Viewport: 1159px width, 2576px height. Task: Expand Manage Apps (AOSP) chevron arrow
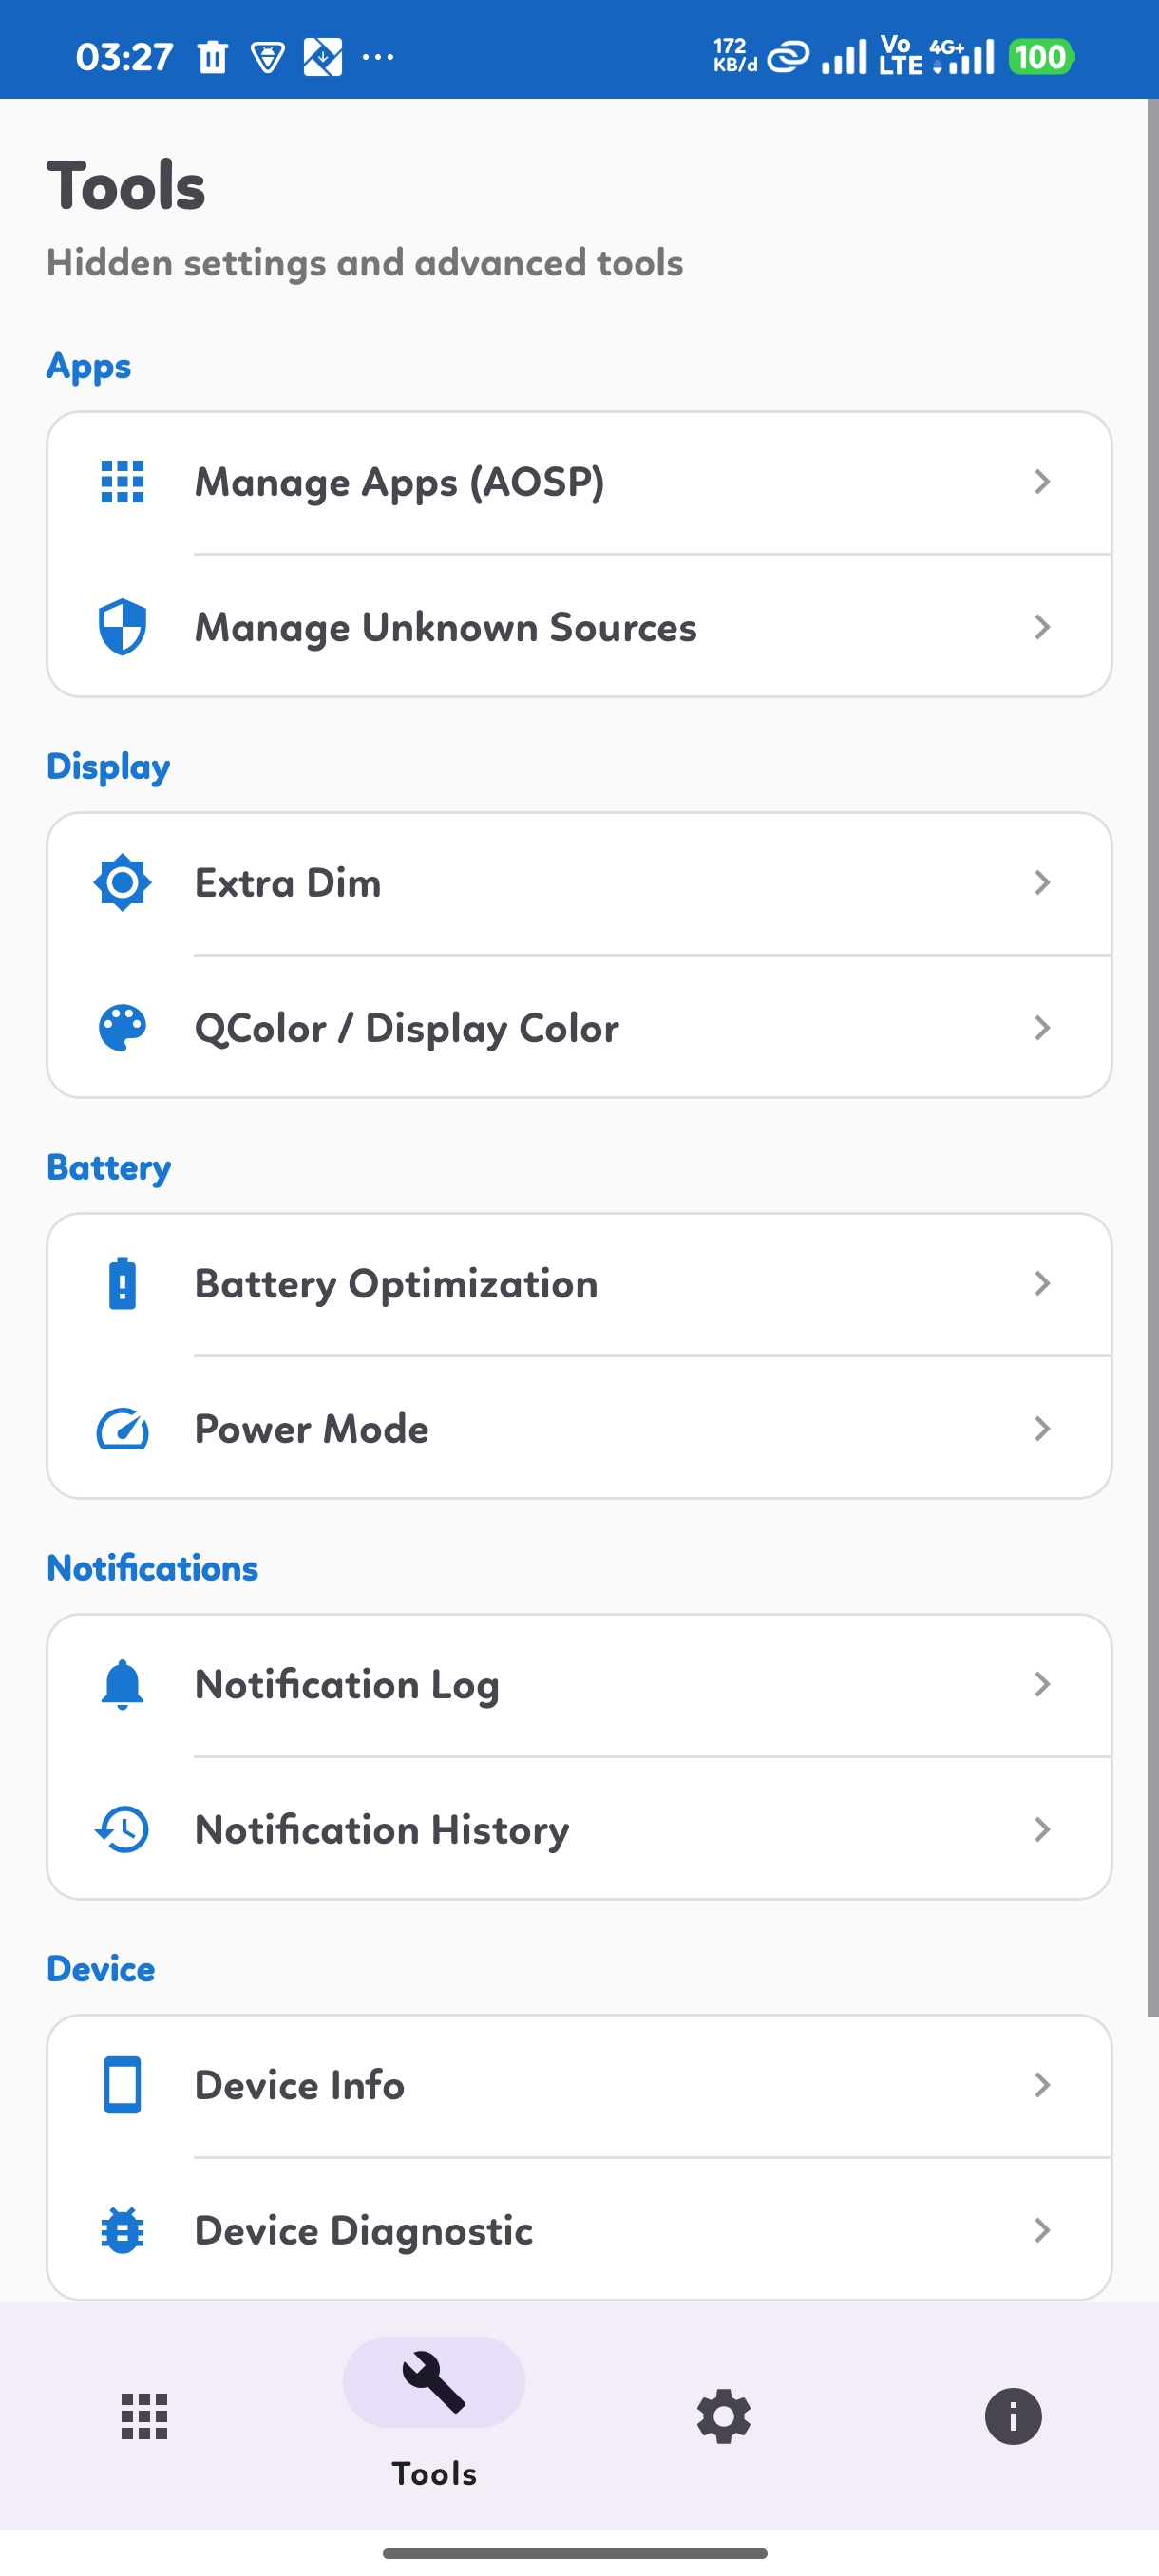[1042, 482]
